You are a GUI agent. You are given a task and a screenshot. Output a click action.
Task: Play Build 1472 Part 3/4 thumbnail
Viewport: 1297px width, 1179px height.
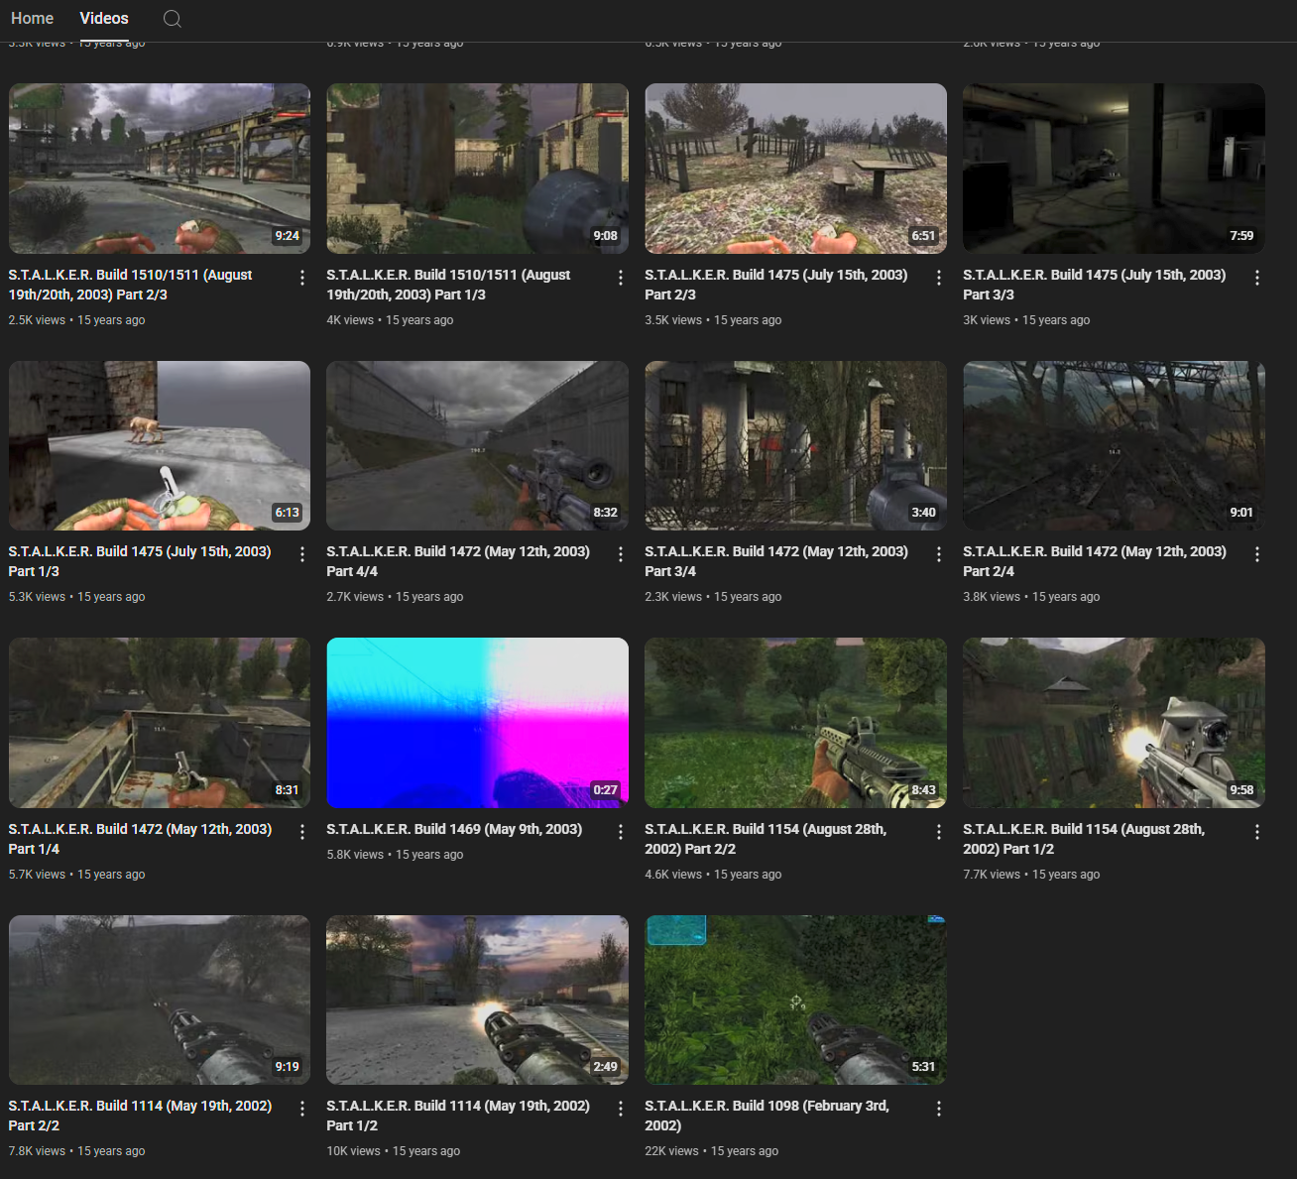796,445
